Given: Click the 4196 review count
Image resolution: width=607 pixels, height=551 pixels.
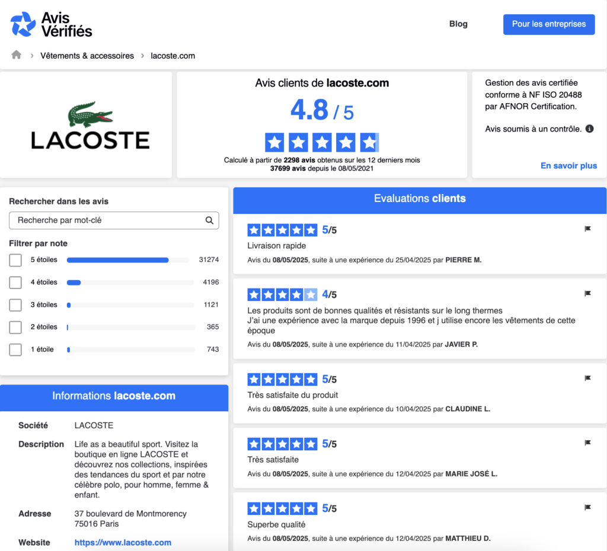Looking at the screenshot, I should pyautogui.click(x=211, y=282).
